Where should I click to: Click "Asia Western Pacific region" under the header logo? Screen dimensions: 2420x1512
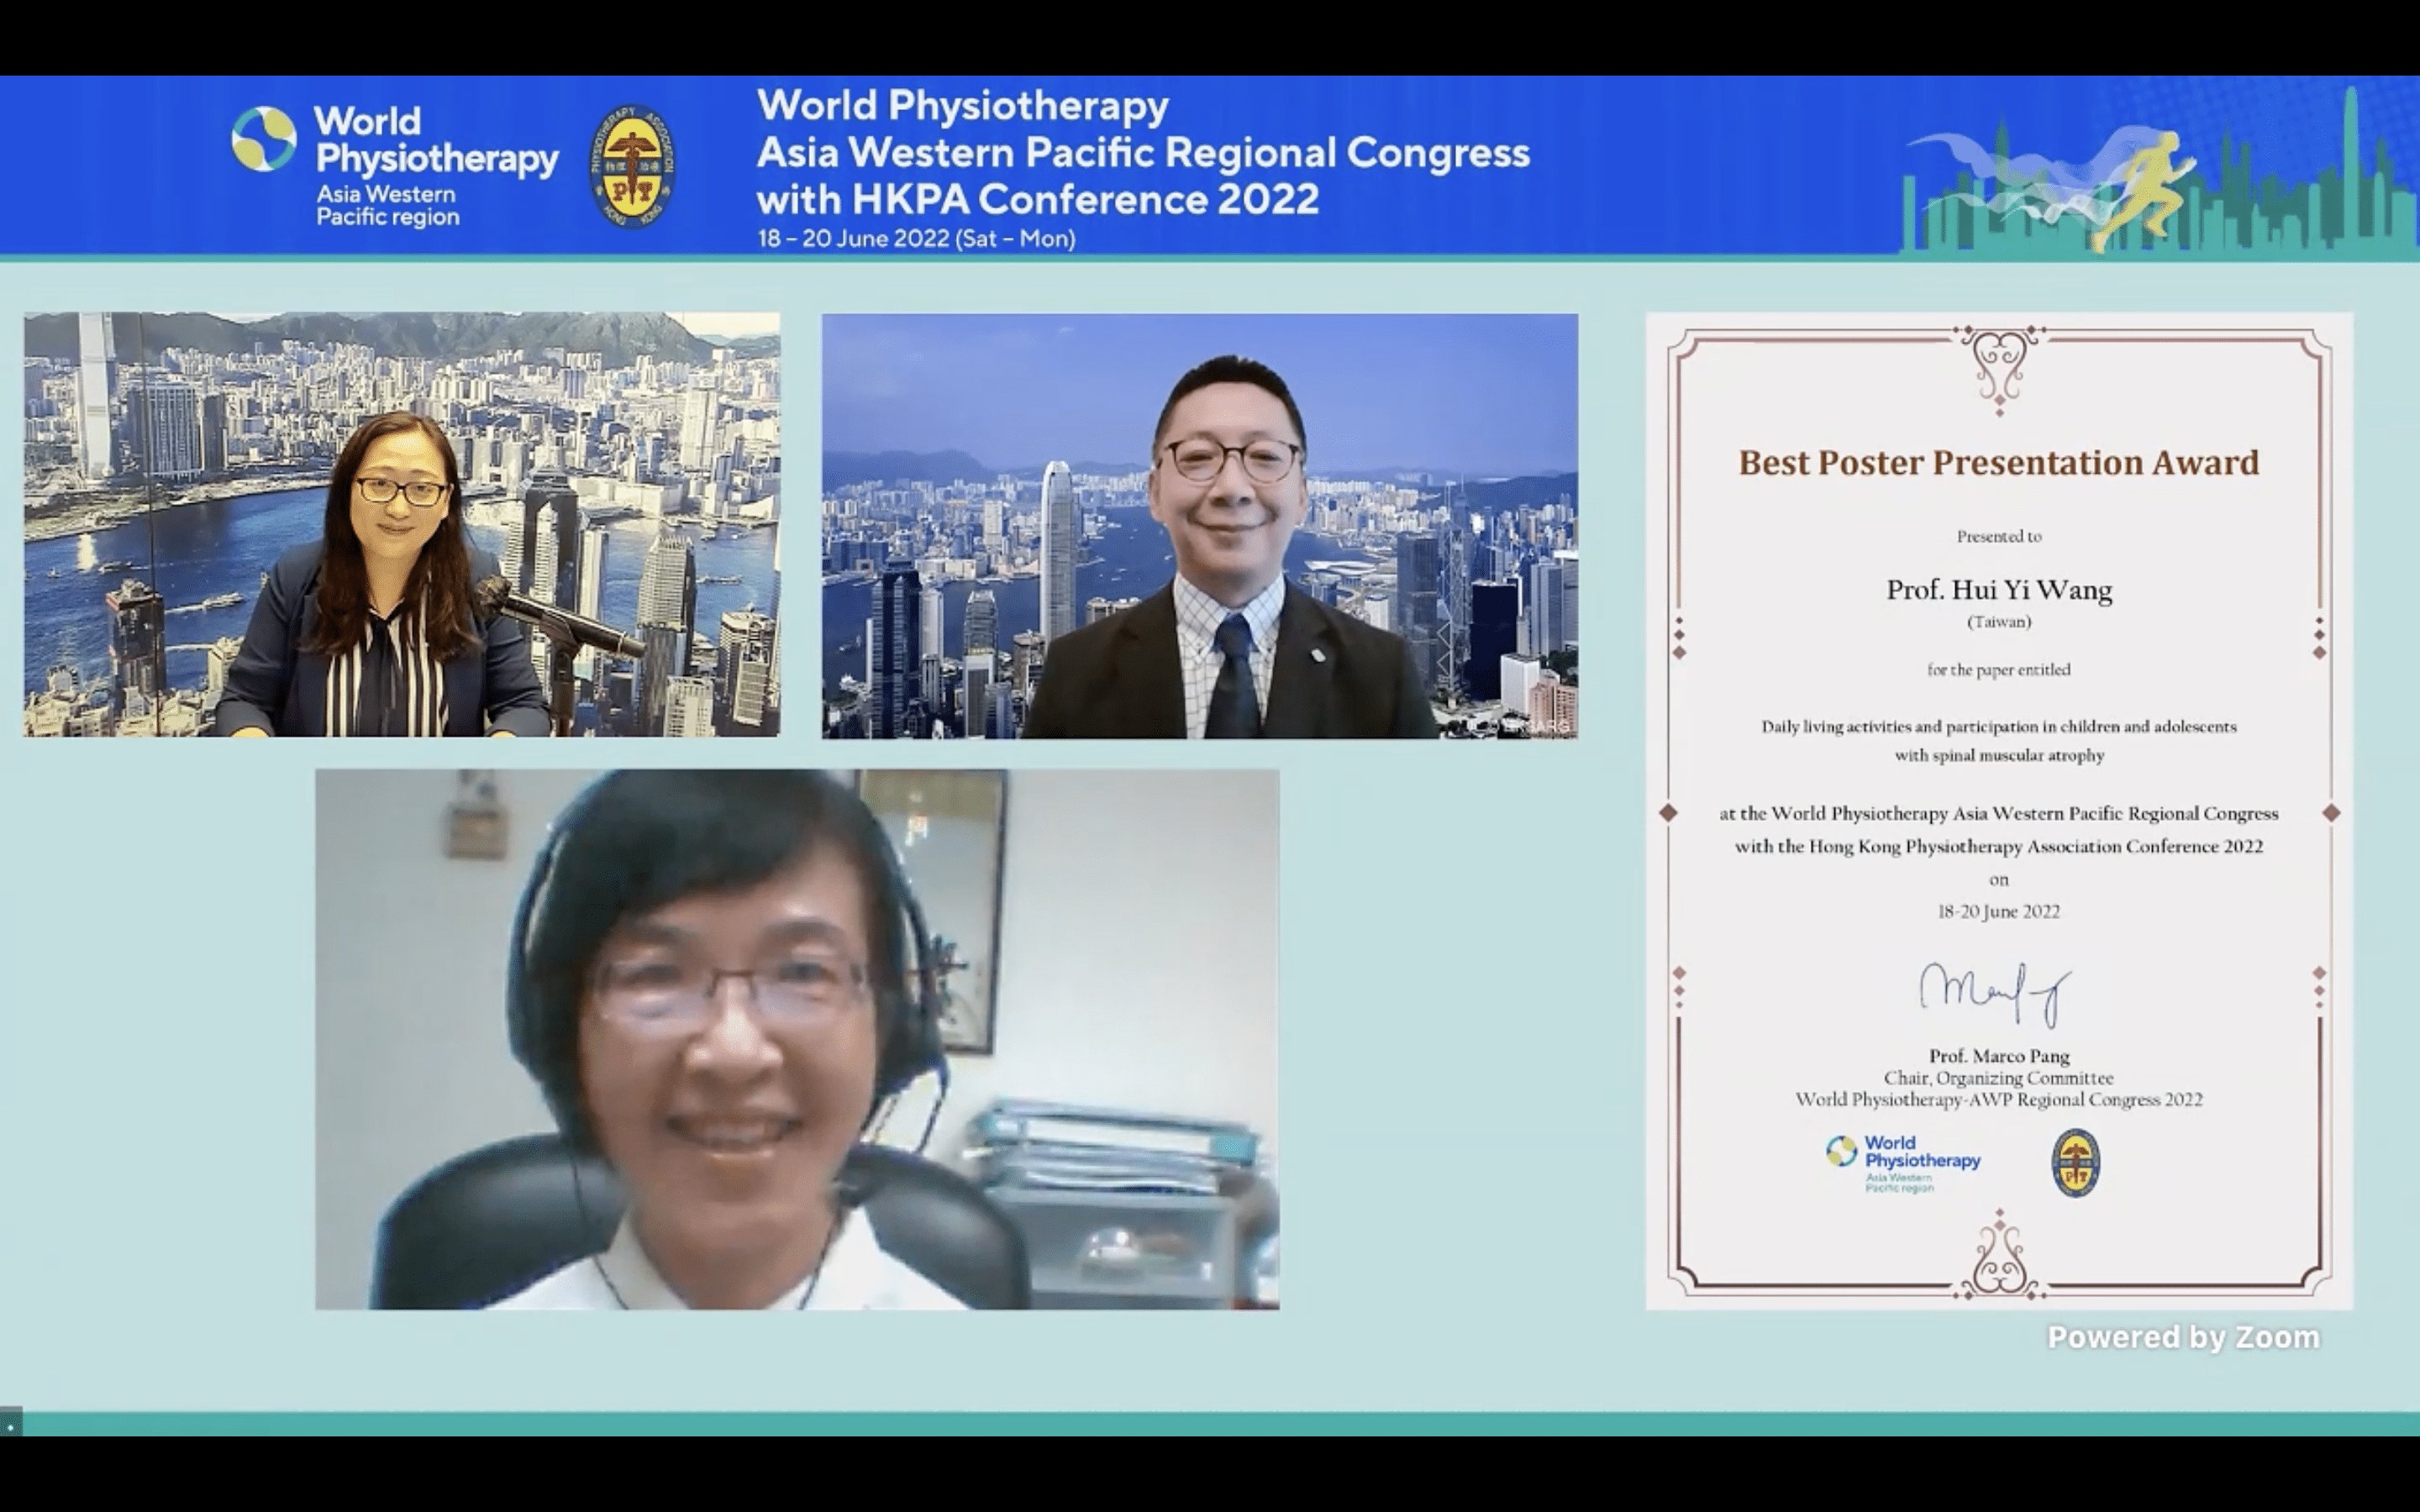tap(388, 205)
